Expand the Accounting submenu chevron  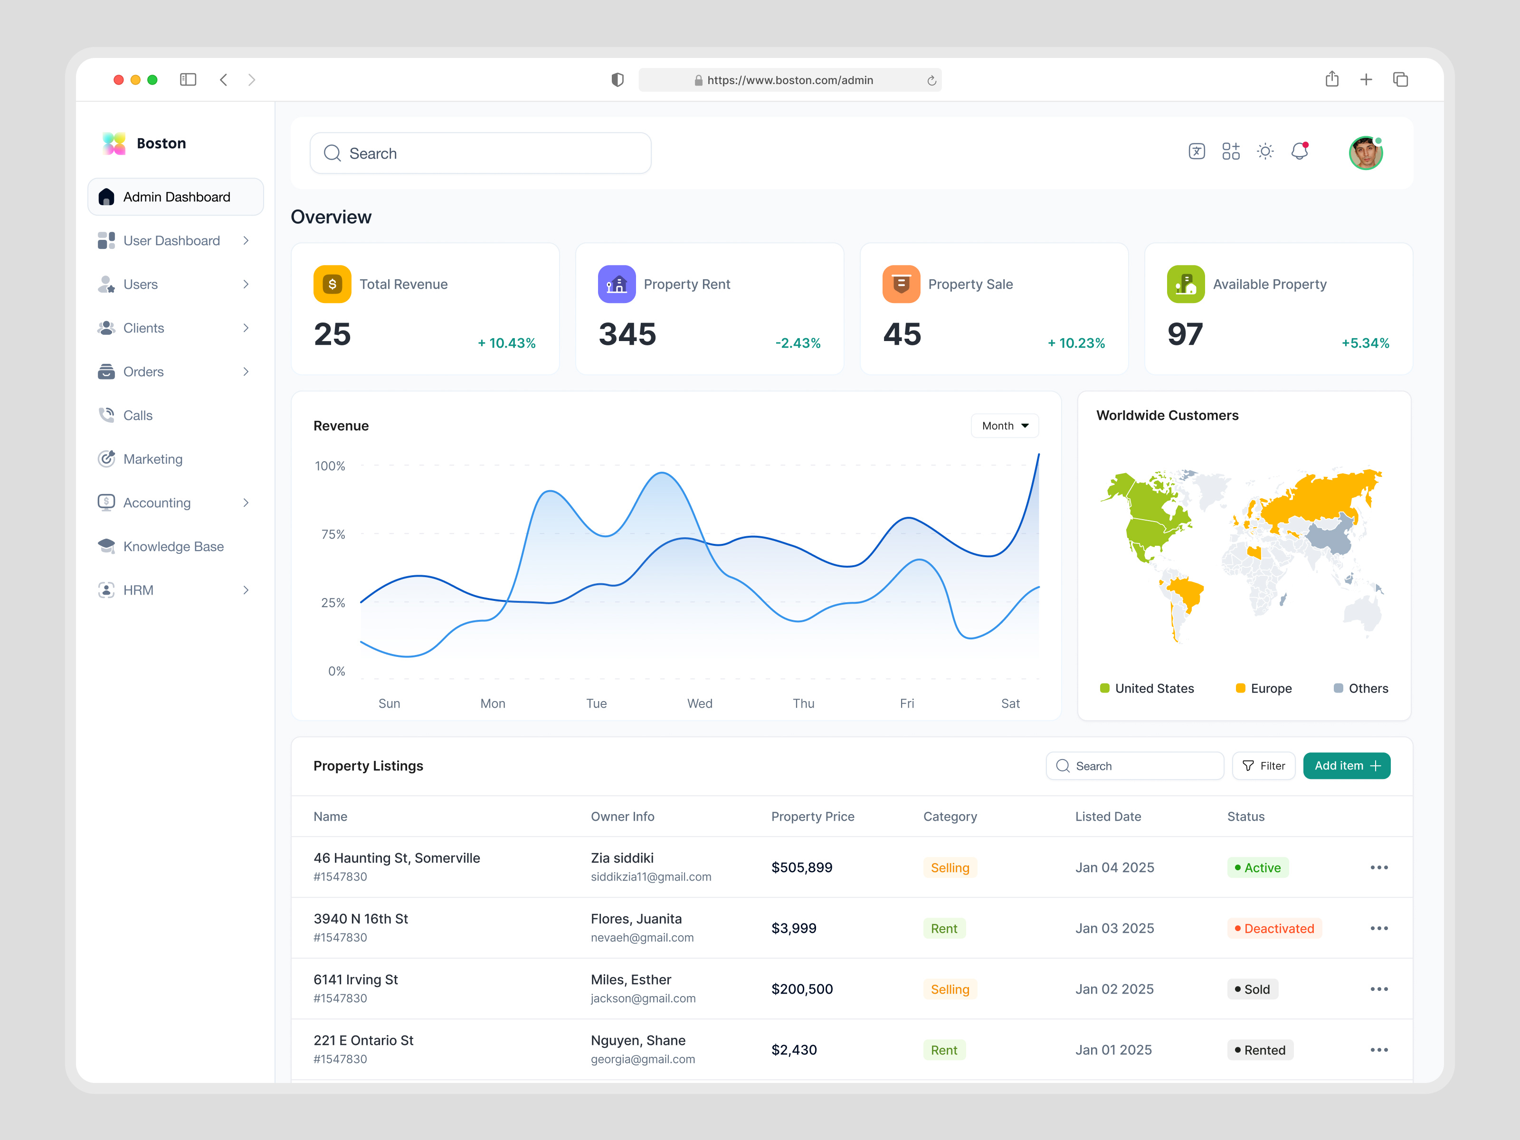(246, 503)
